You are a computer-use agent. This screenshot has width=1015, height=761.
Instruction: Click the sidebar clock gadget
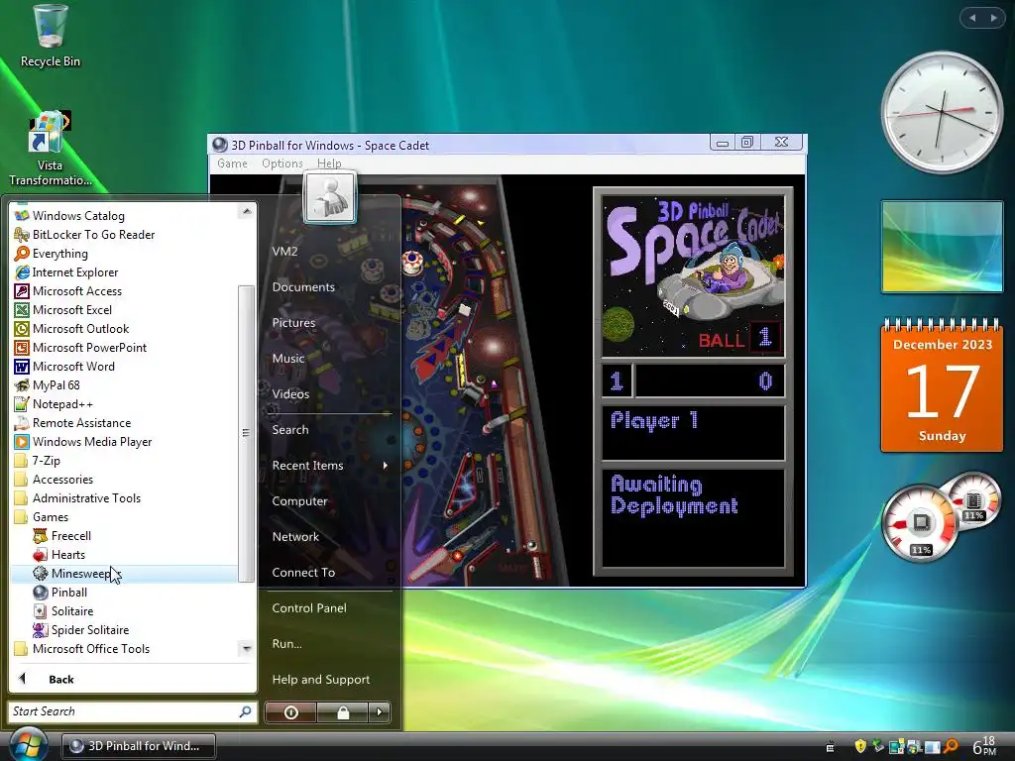[x=942, y=113]
